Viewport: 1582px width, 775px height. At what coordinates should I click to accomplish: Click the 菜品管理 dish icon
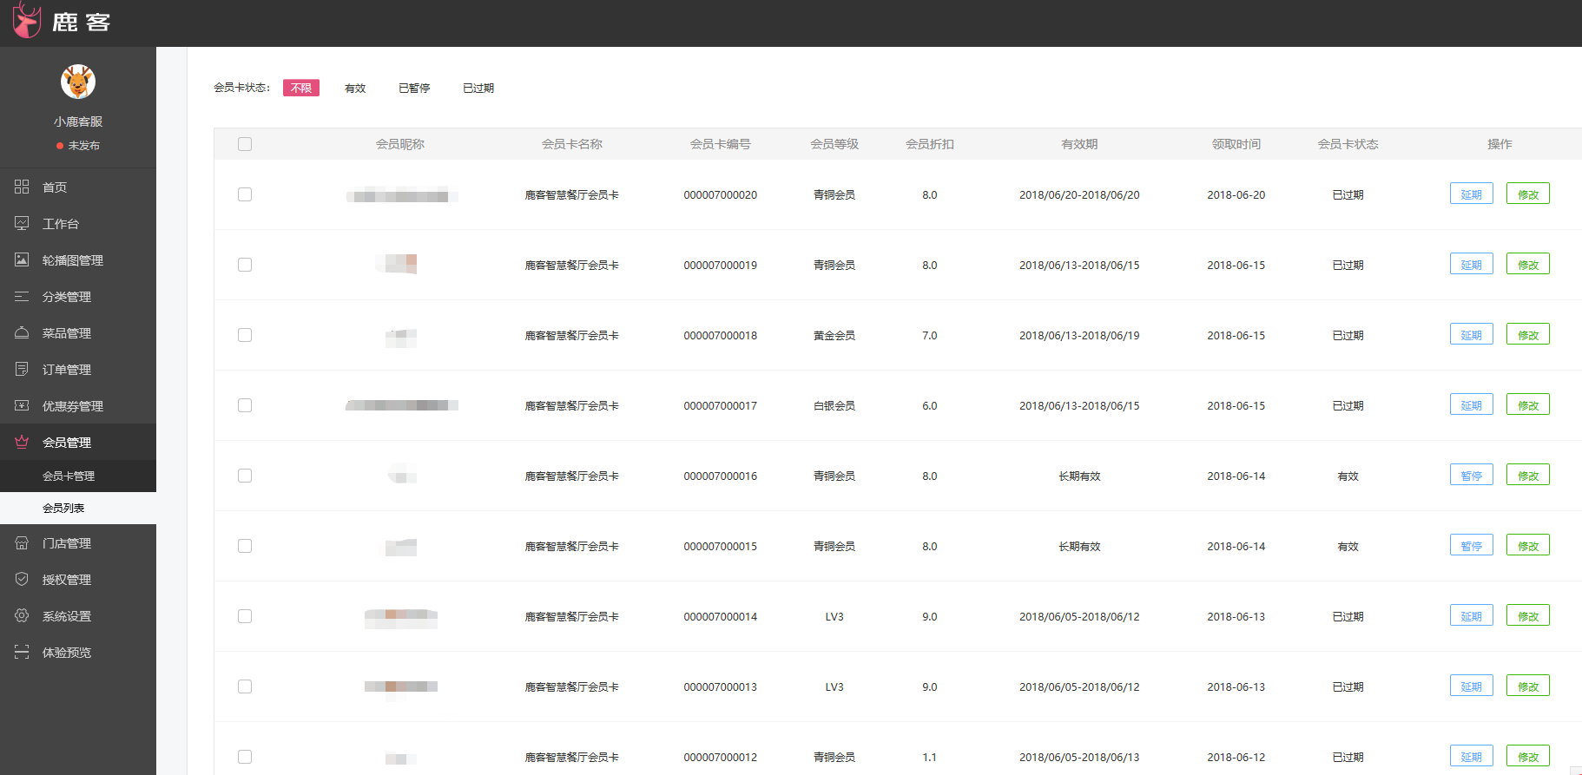pos(22,332)
